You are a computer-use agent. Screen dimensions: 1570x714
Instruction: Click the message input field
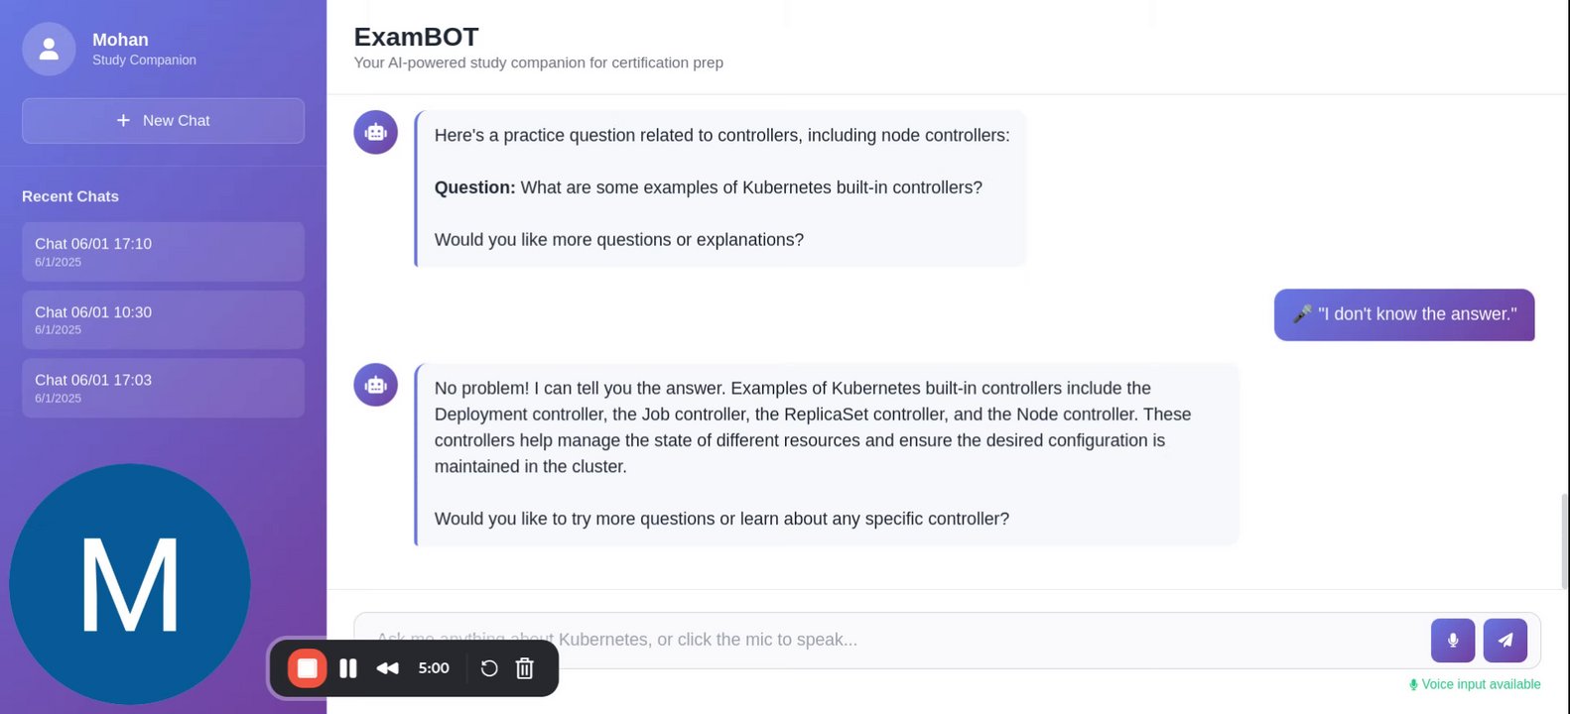point(893,640)
